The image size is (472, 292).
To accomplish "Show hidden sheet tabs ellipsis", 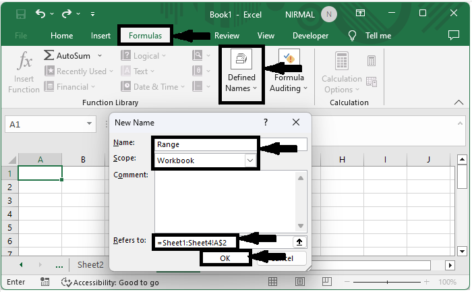I will coord(59,266).
